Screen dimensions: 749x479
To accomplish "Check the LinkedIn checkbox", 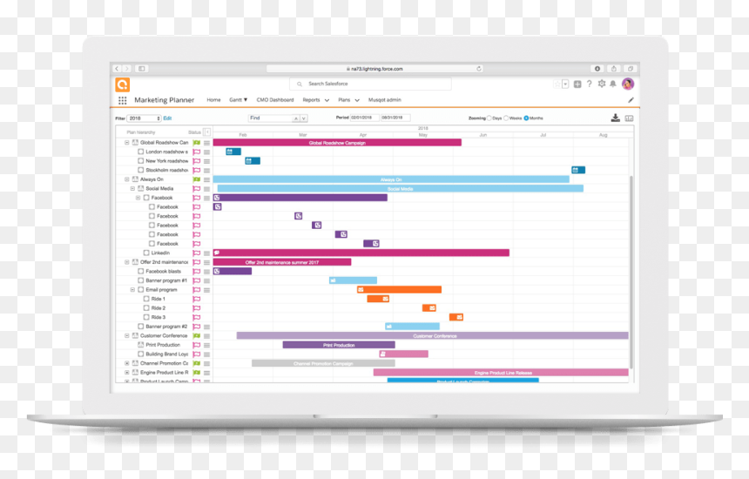I will [x=146, y=253].
